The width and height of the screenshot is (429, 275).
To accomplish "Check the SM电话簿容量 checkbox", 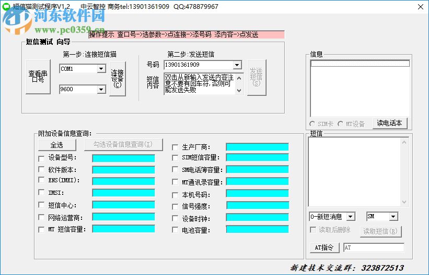I will [x=175, y=170].
